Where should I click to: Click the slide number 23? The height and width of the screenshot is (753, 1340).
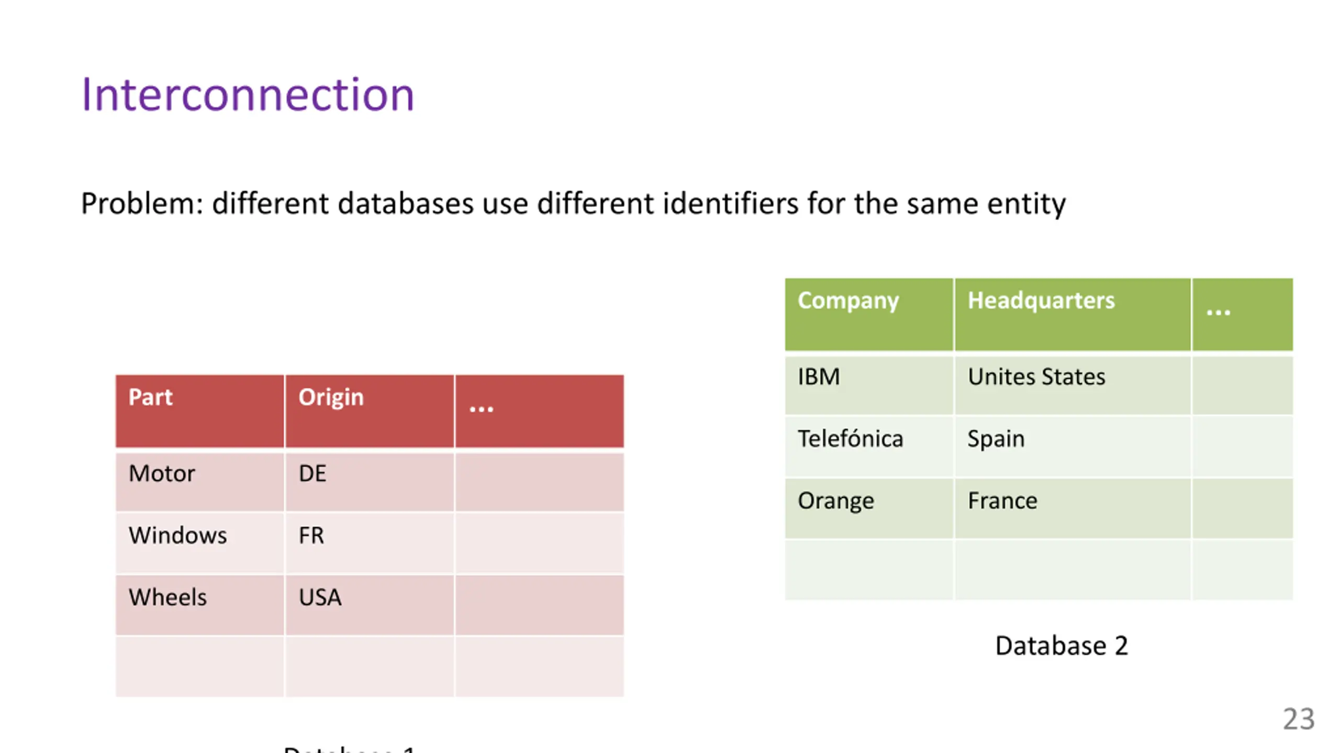click(x=1299, y=719)
